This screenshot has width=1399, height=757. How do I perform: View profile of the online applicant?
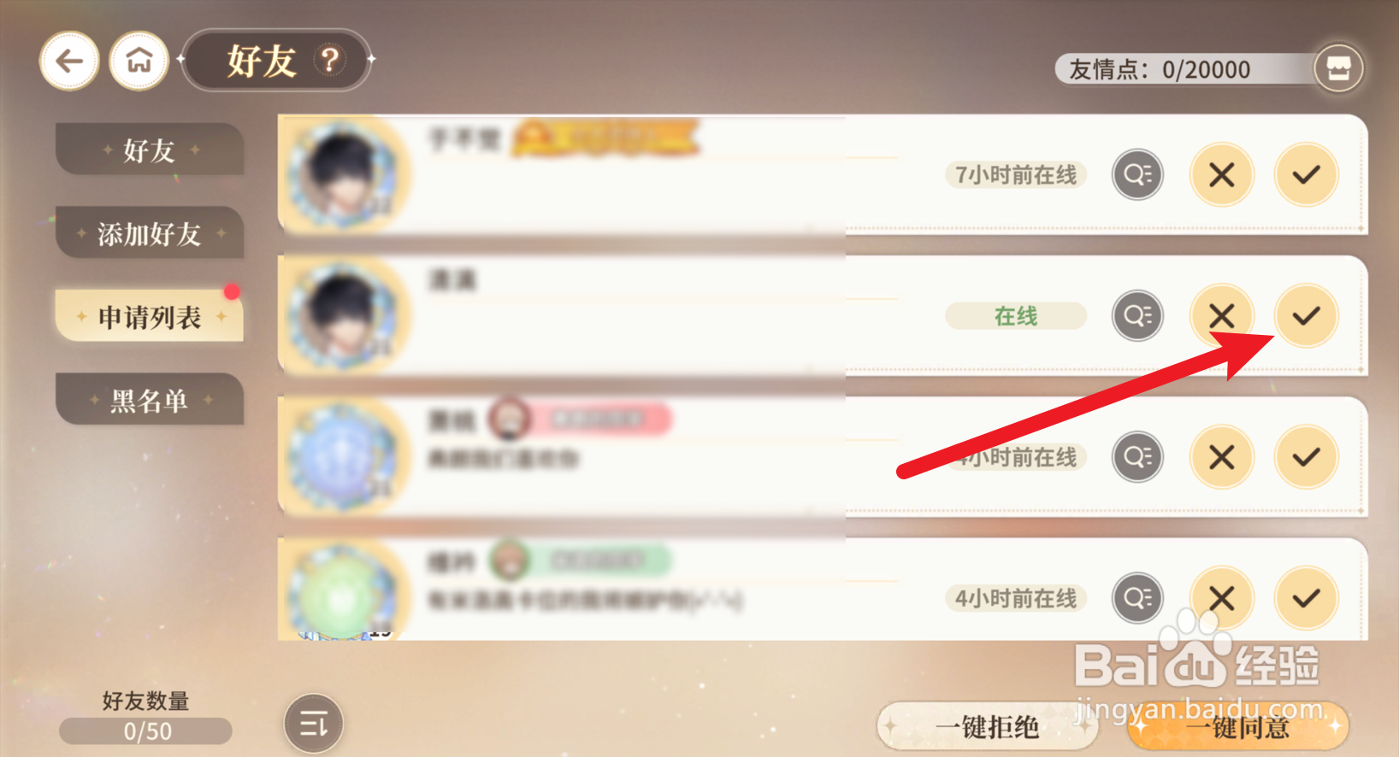pyautogui.click(x=1137, y=316)
